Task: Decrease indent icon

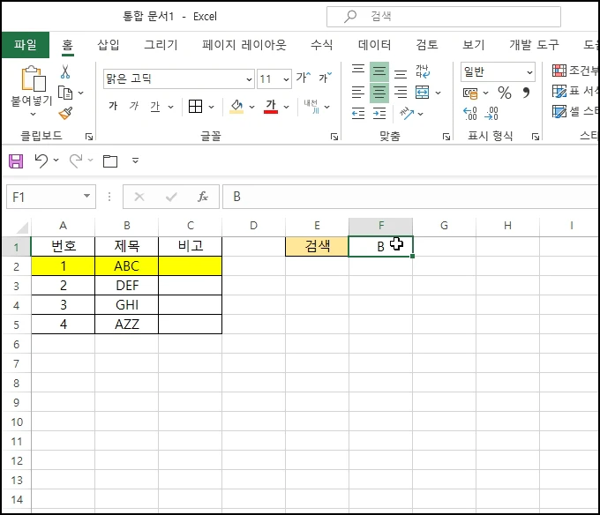Action: pyautogui.click(x=358, y=113)
